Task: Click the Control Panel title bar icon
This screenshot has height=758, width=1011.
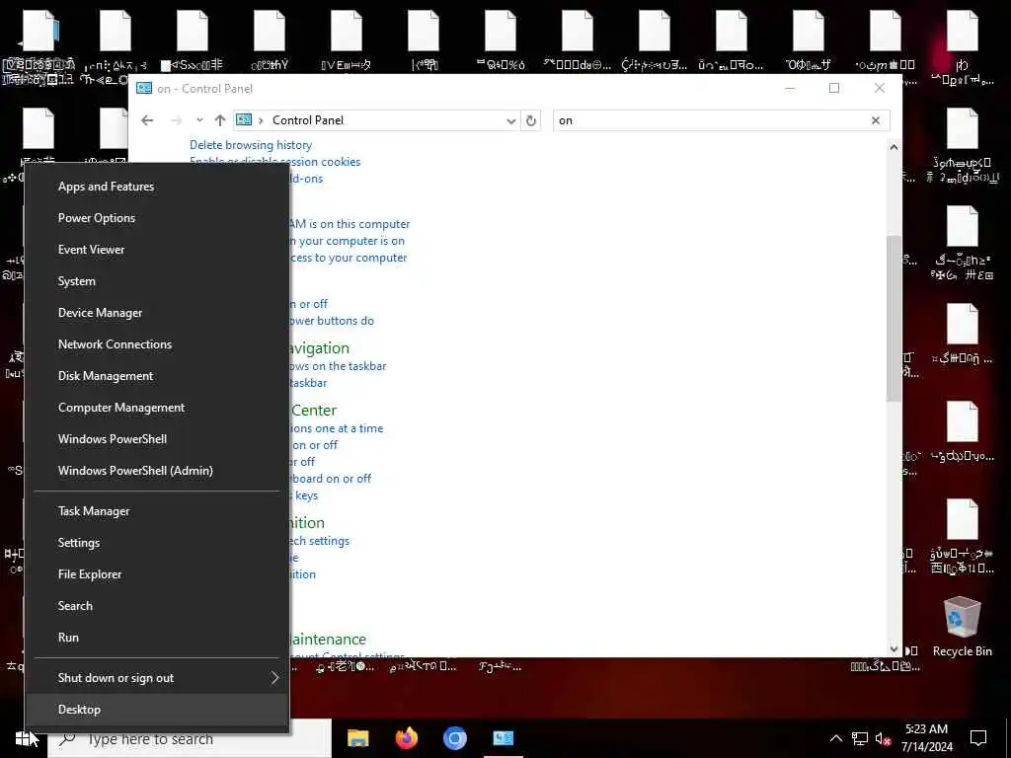Action: click(x=144, y=88)
